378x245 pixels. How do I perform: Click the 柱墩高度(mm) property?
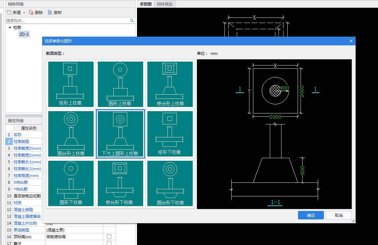point(26,176)
